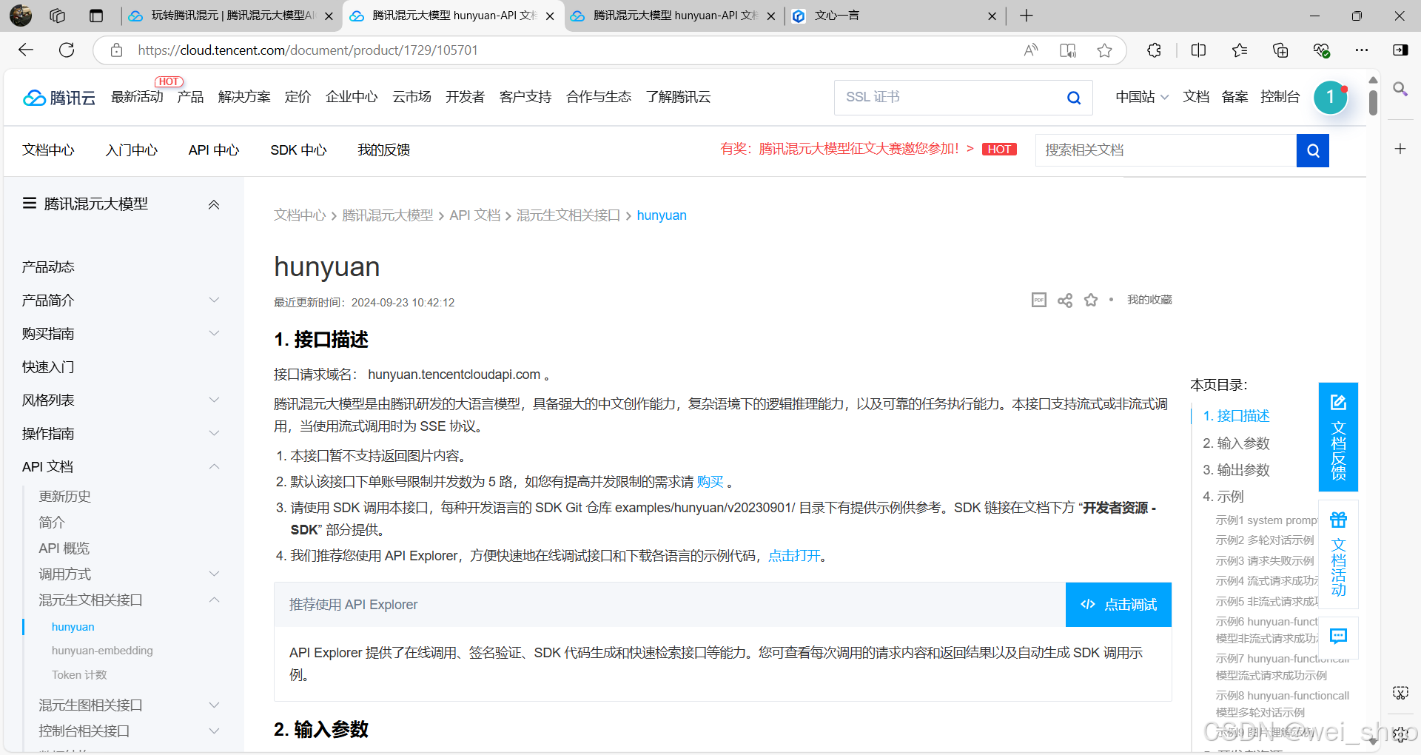The width and height of the screenshot is (1421, 755).
Task: Click the browser refresh button
Action: (x=67, y=50)
